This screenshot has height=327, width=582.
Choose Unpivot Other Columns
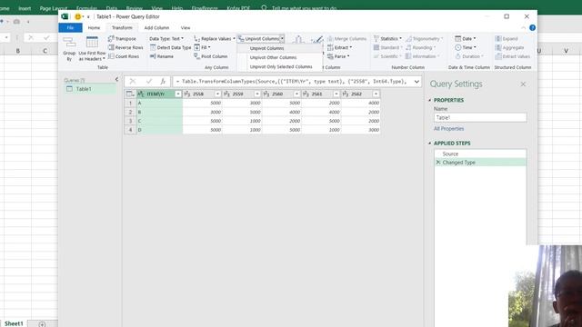(280, 57)
